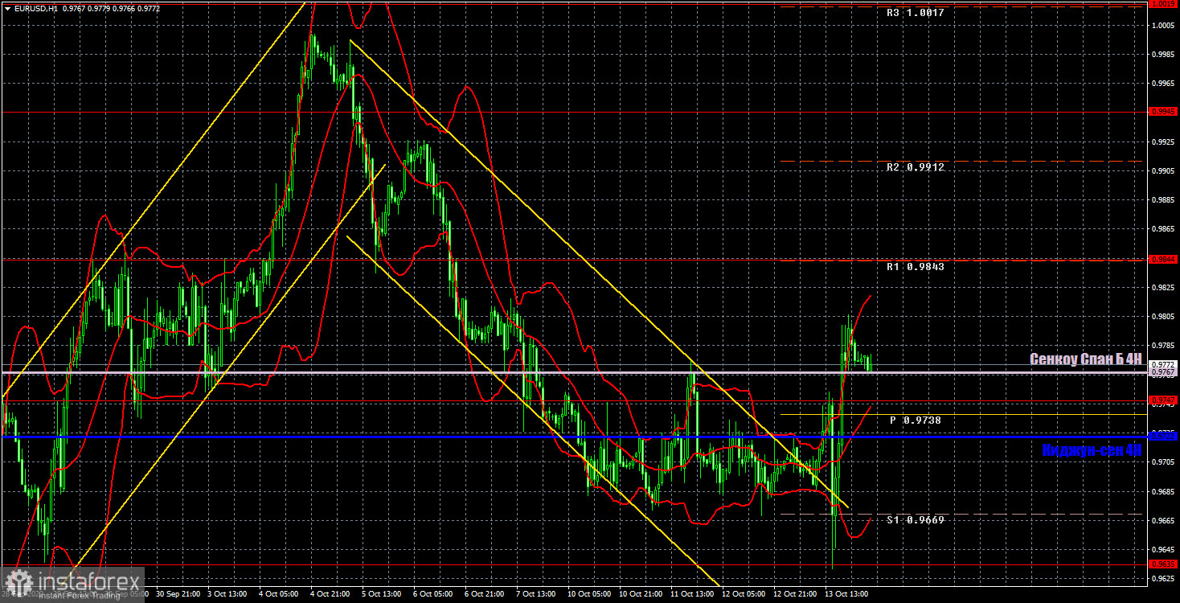Select the R3 1.0017 pivot label
Viewport: 1180px width, 603px height.
916,13
